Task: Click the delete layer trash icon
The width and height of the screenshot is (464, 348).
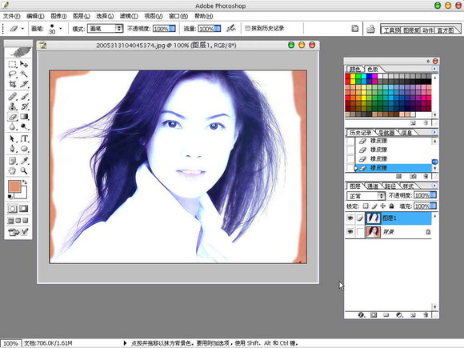Action: click(426, 315)
